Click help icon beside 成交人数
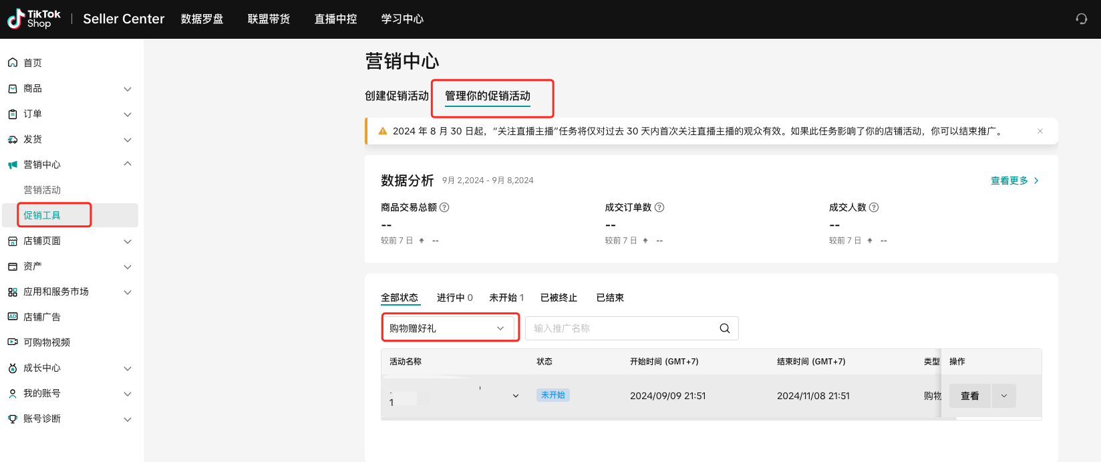This screenshot has height=462, width=1101. (x=874, y=207)
